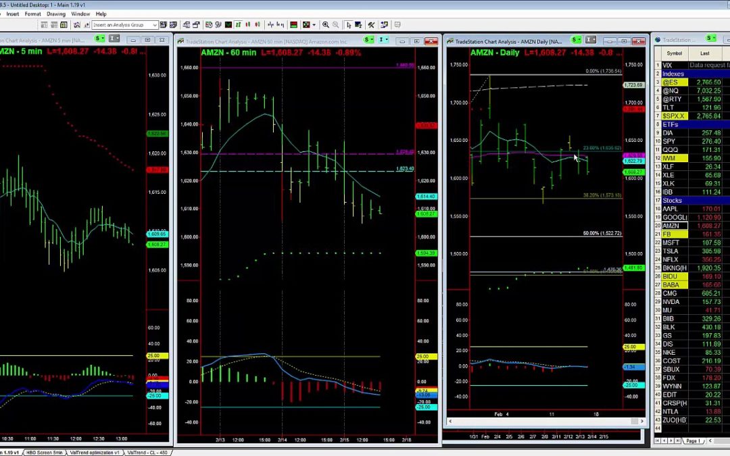Click the black chart window toolbar icon

pos(228,25)
